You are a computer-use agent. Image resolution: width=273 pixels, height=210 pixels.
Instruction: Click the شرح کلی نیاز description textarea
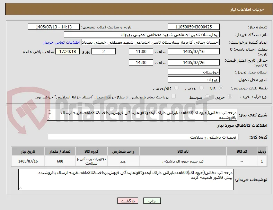pos(142,115)
